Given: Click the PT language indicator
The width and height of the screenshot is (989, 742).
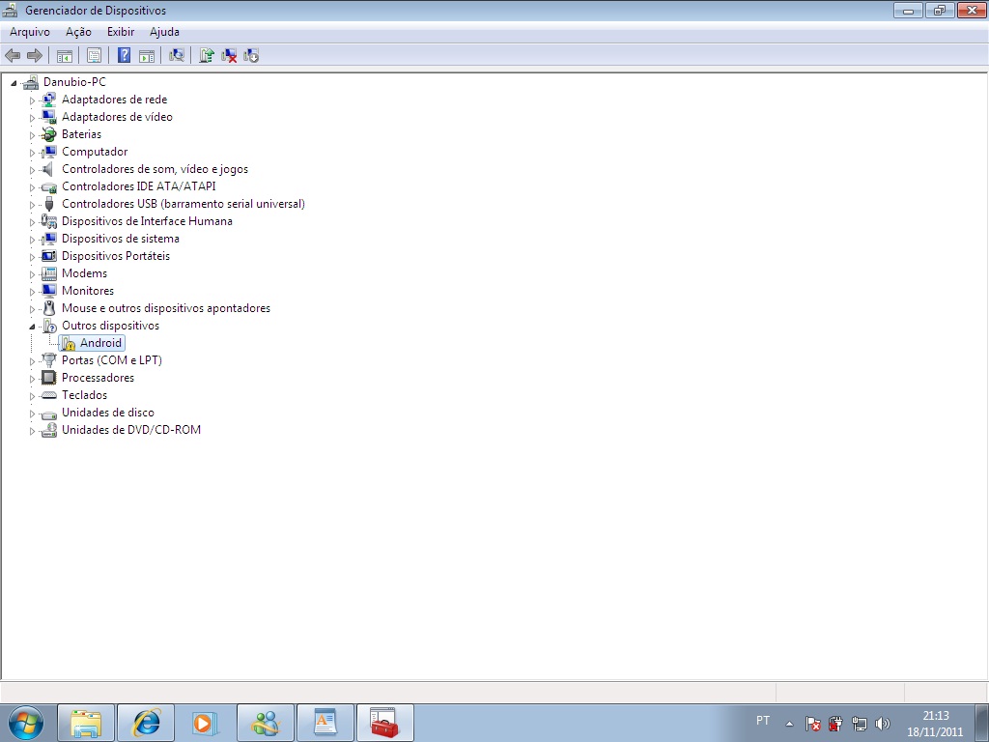Looking at the screenshot, I should point(763,720).
